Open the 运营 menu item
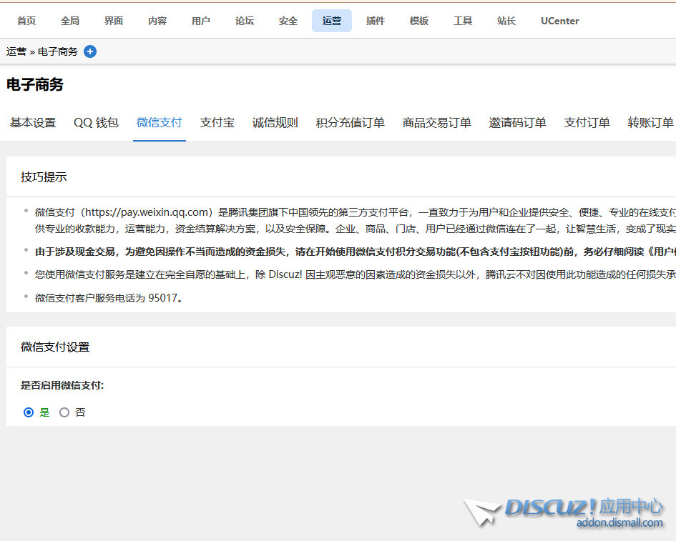Screen dimensions: 676x541 tap(331, 21)
